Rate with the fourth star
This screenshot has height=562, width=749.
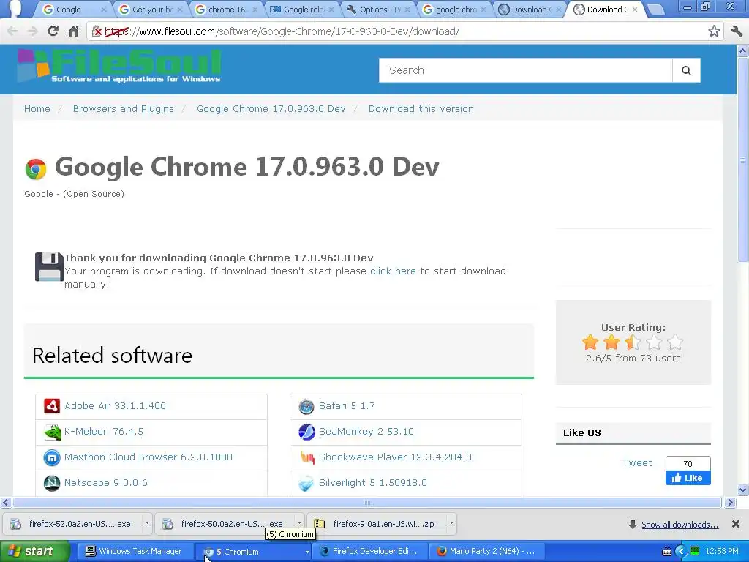(655, 342)
